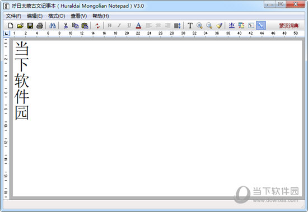The image size is (308, 212).
Task: Save the document with the floppy disk icon
Action: click(x=30, y=26)
